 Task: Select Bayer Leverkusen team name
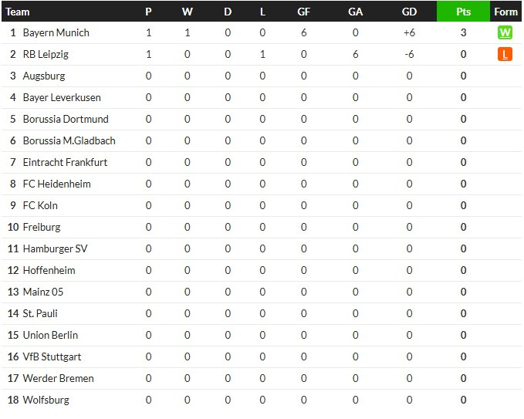(x=62, y=97)
